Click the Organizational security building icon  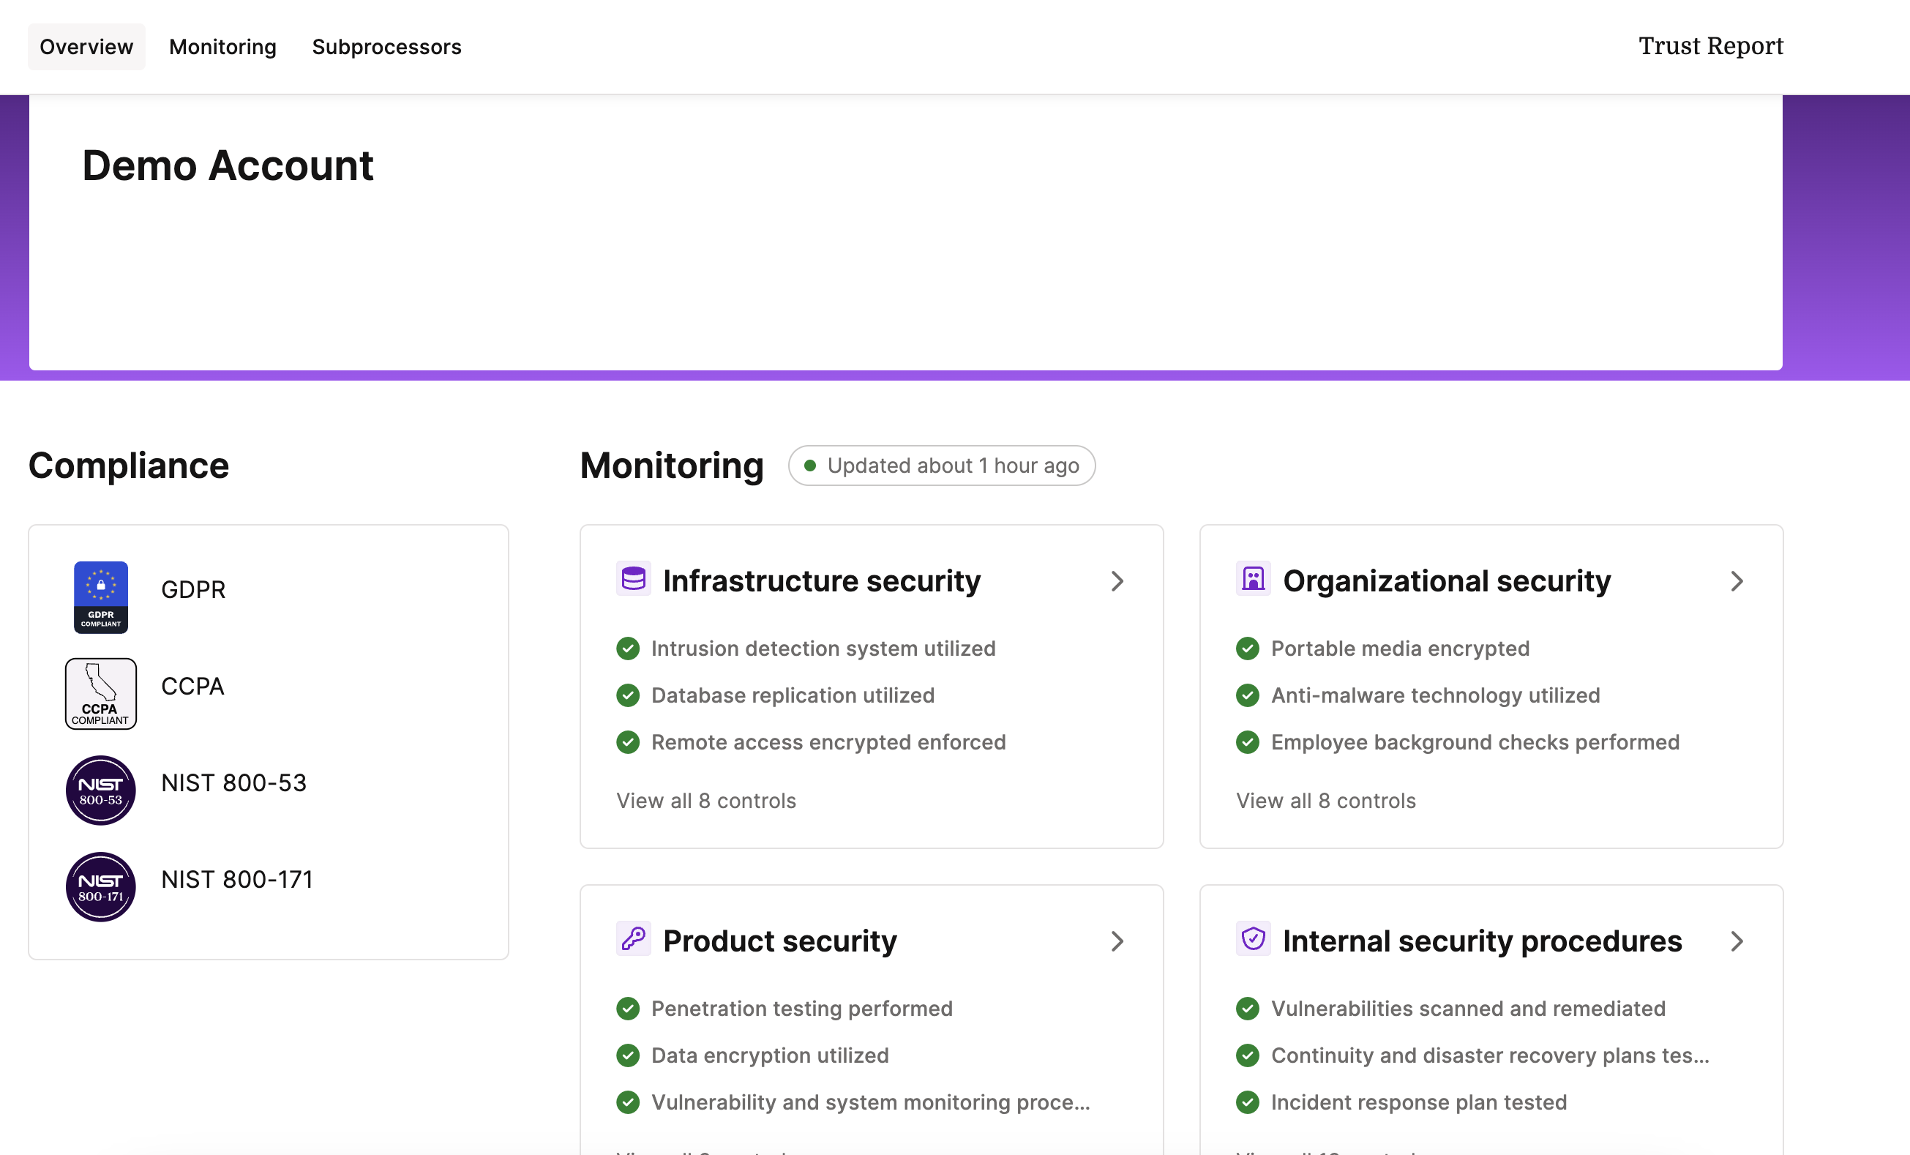(1254, 578)
